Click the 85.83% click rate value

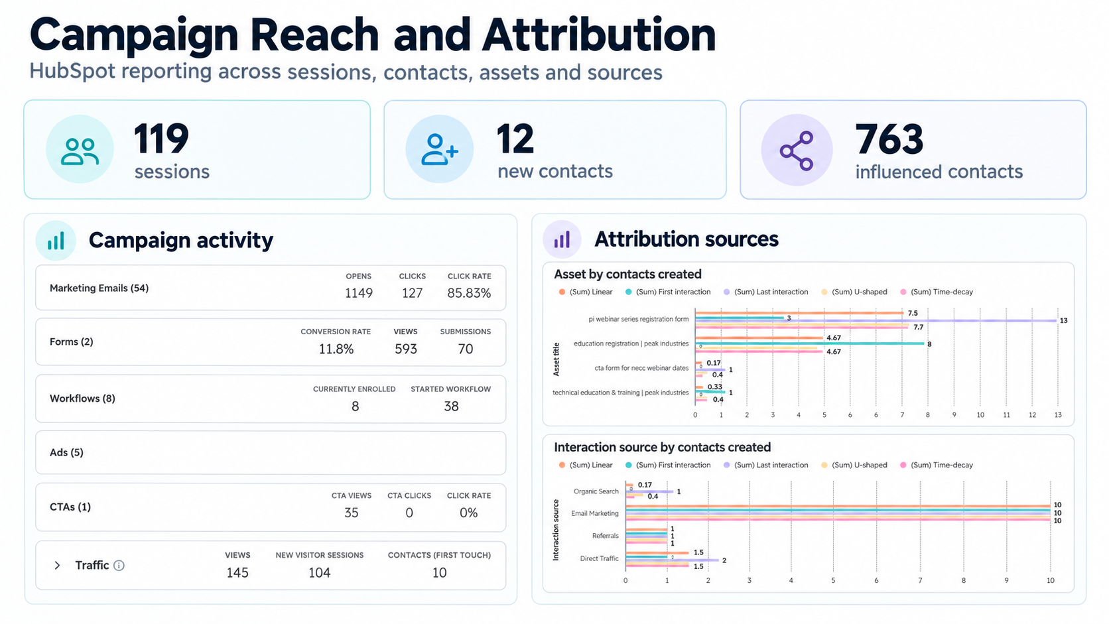pyautogui.click(x=469, y=293)
